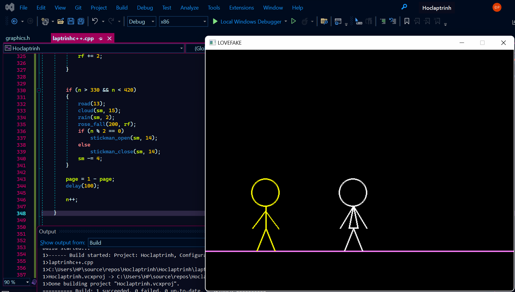Toggle a bookmark with the bookmark icon

407,21
